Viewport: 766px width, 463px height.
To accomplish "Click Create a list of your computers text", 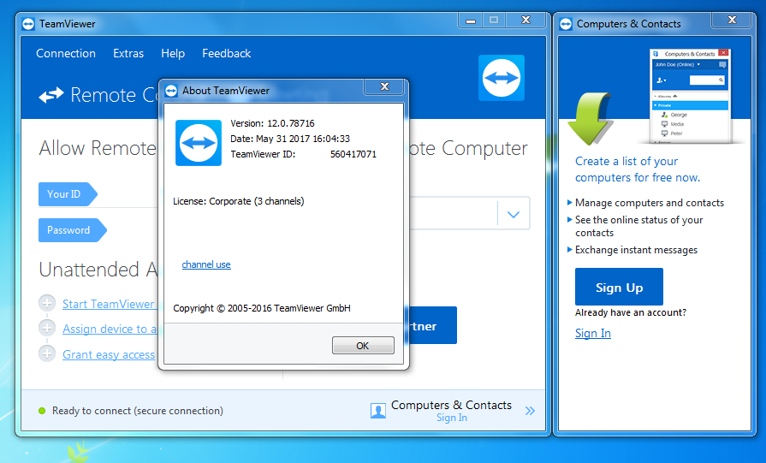I will click(638, 169).
